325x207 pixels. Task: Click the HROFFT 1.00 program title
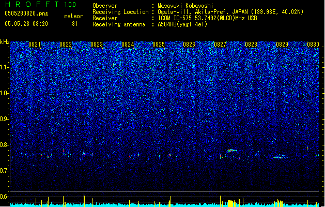point(41,4)
